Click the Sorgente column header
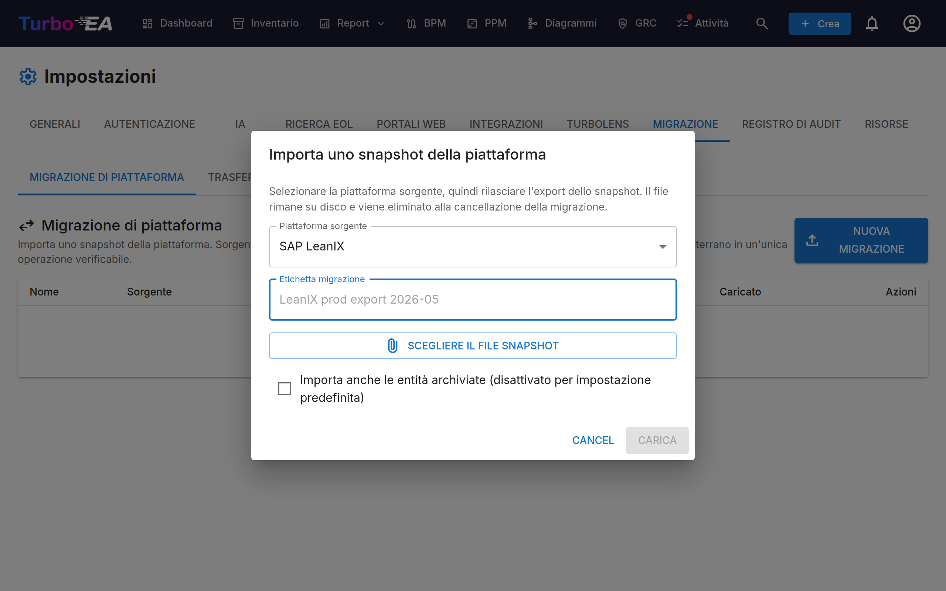The width and height of the screenshot is (946, 591). (149, 292)
